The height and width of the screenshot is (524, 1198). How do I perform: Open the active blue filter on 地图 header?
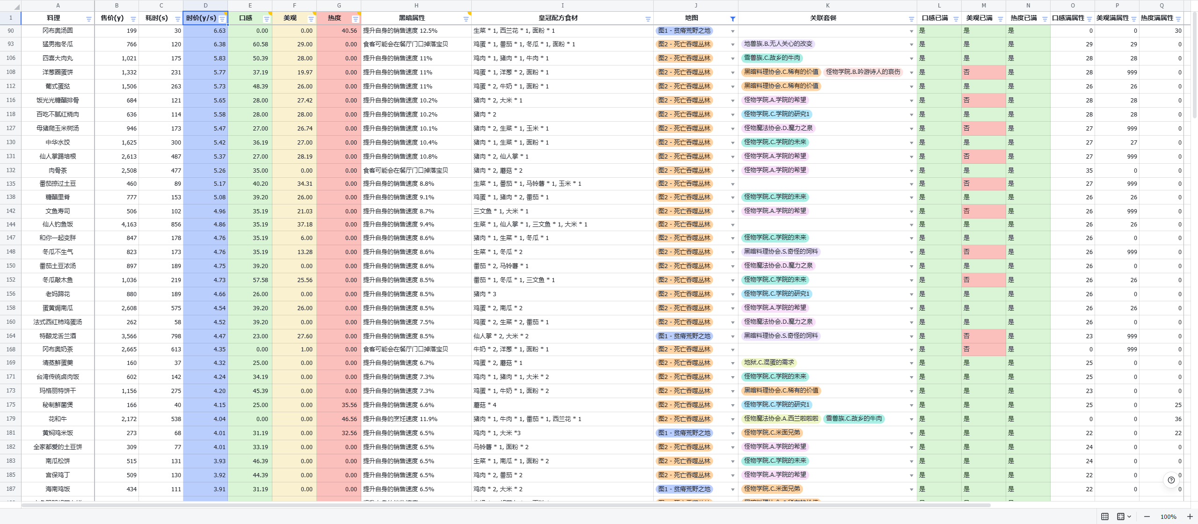[733, 19]
